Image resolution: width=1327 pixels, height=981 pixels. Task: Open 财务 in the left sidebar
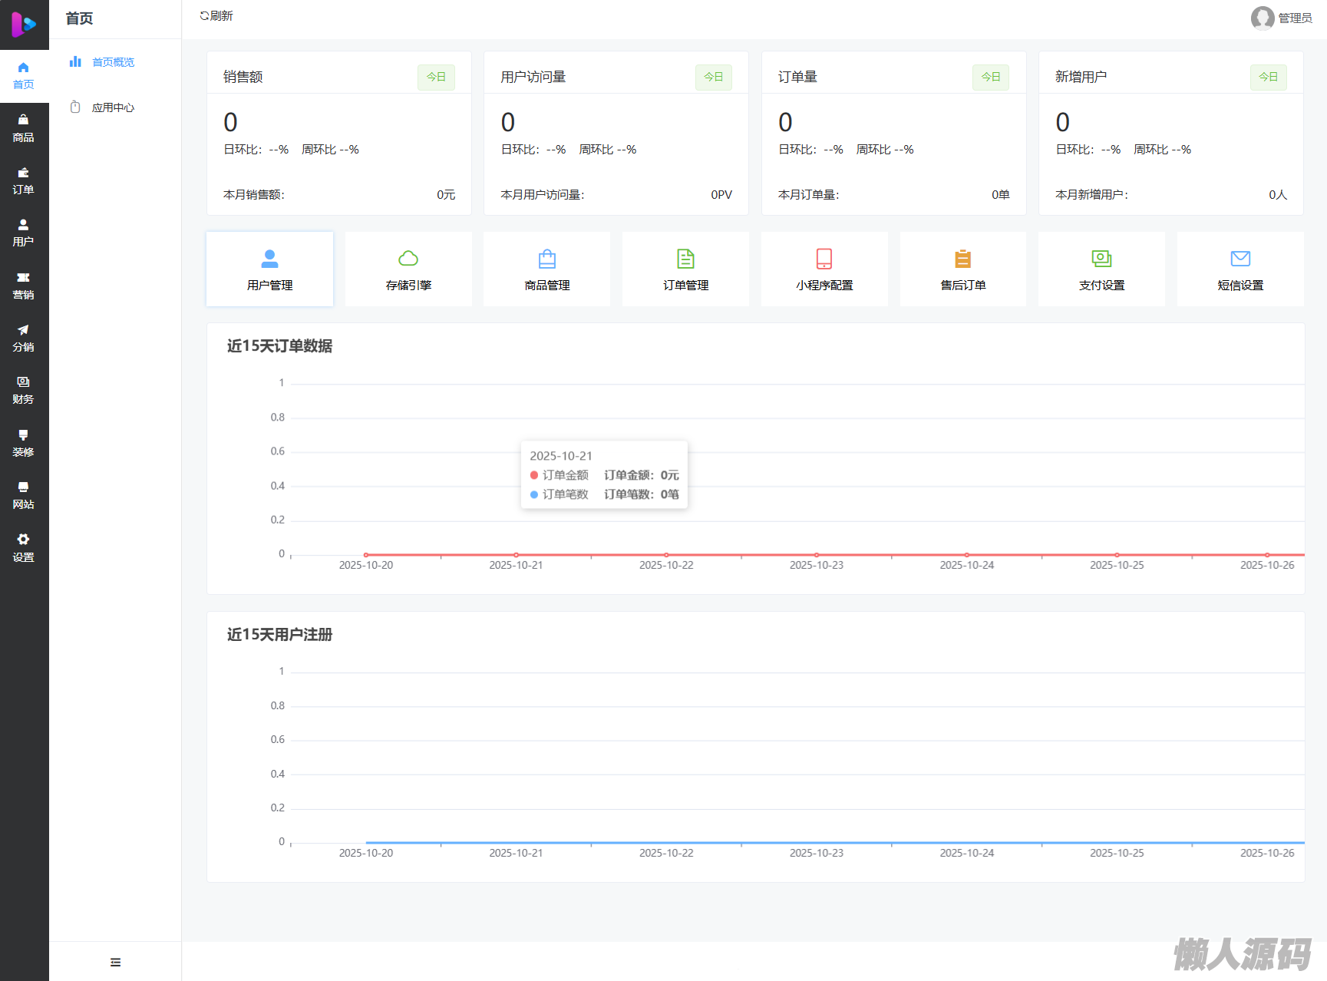pyautogui.click(x=24, y=390)
